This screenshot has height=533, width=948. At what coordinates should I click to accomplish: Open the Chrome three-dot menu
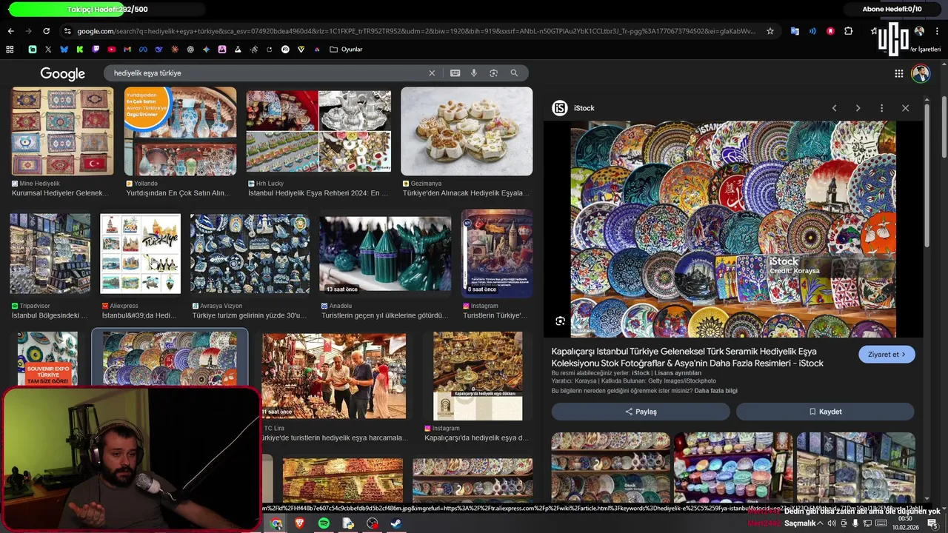937,31
